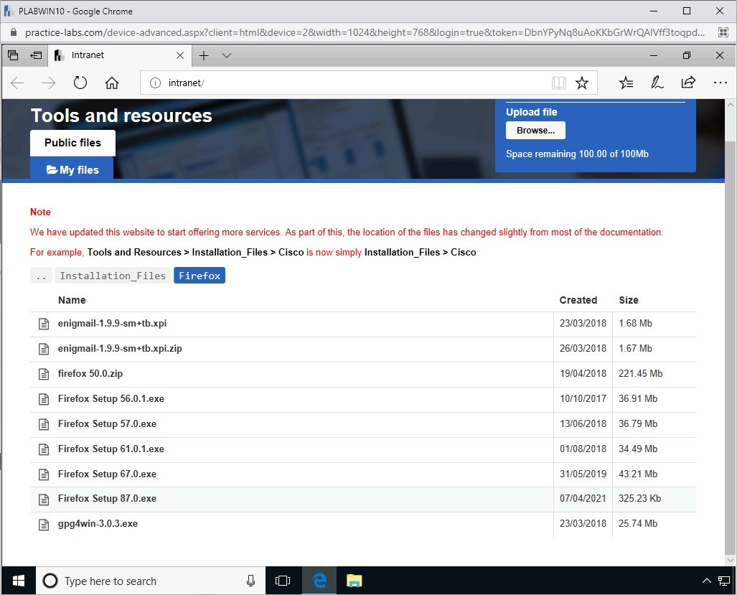Click the Add notes pen icon
This screenshot has height=595, width=737.
tap(657, 83)
